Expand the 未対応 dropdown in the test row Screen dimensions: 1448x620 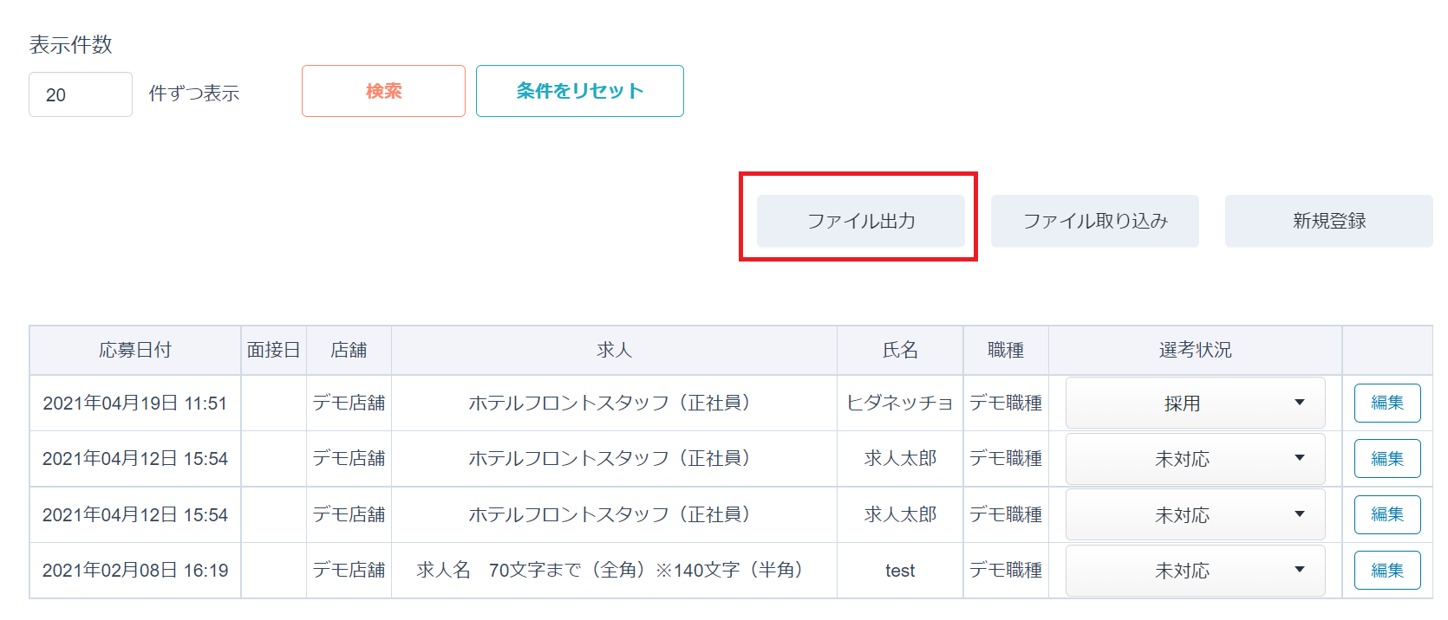1195,570
